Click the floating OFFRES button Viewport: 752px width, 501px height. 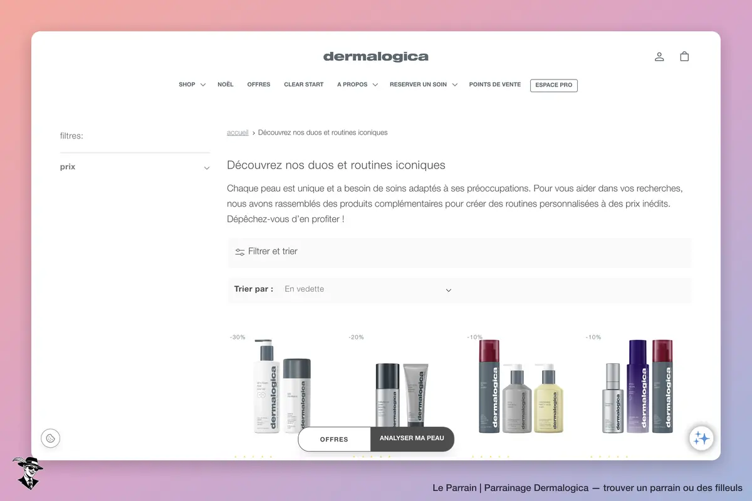coord(334,439)
